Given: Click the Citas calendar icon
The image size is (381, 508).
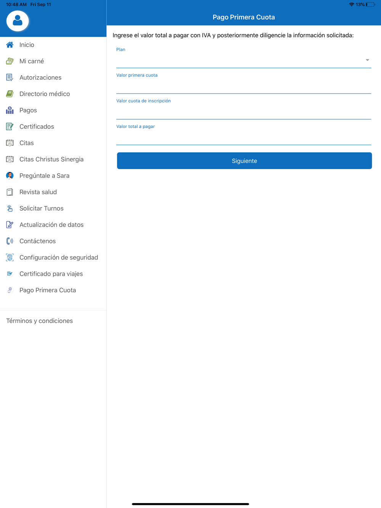Looking at the screenshot, I should point(10,143).
